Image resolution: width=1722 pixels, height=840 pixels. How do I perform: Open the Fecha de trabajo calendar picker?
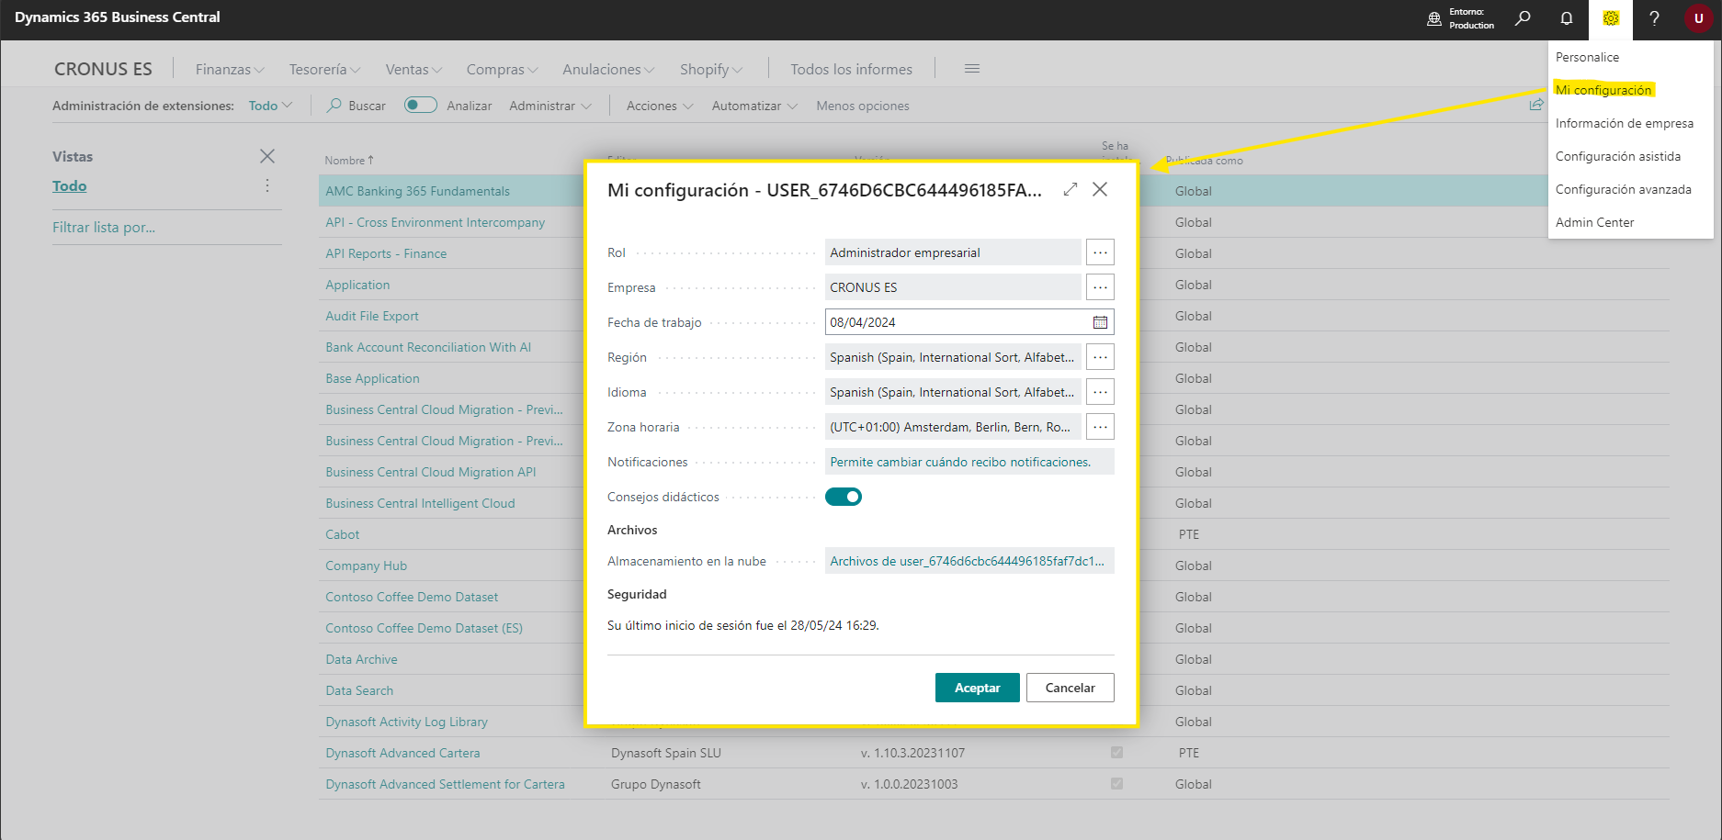1100,322
